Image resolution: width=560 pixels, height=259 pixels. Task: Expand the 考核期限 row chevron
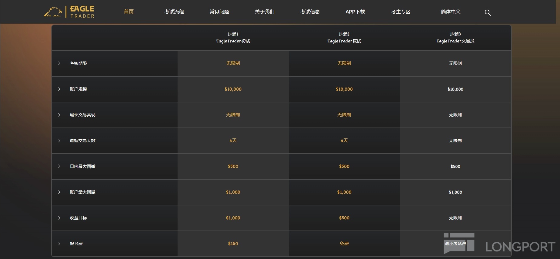tap(59, 63)
